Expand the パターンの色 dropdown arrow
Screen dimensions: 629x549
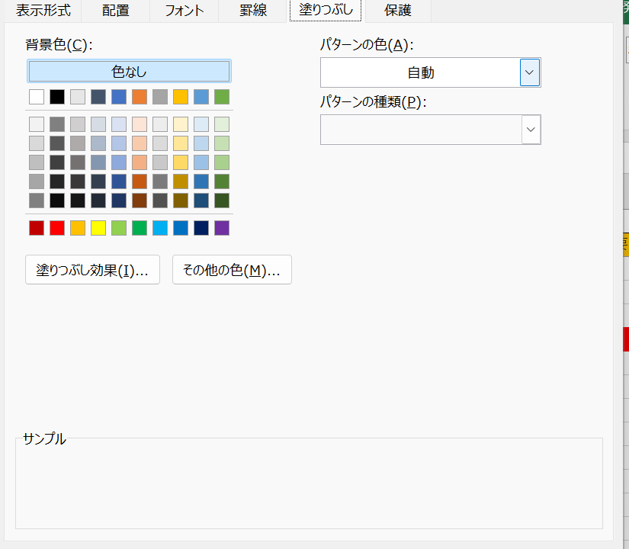530,73
